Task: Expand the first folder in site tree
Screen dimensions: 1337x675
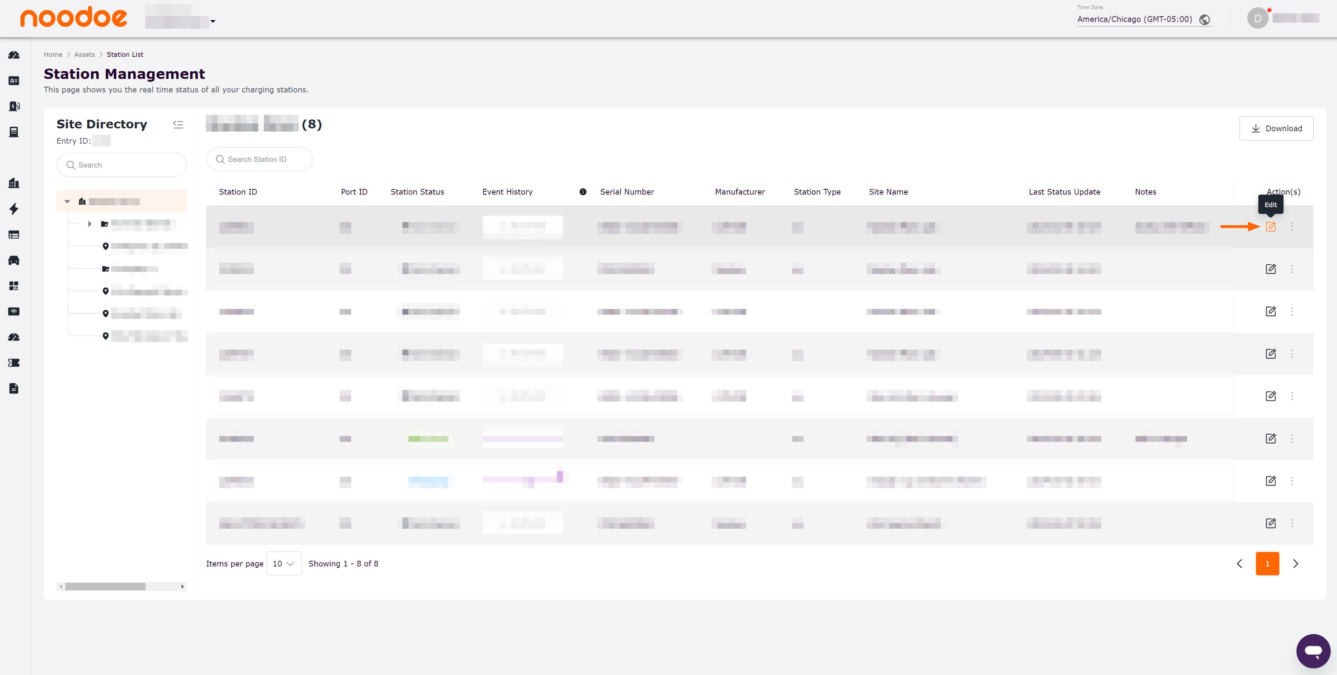Action: [x=90, y=224]
